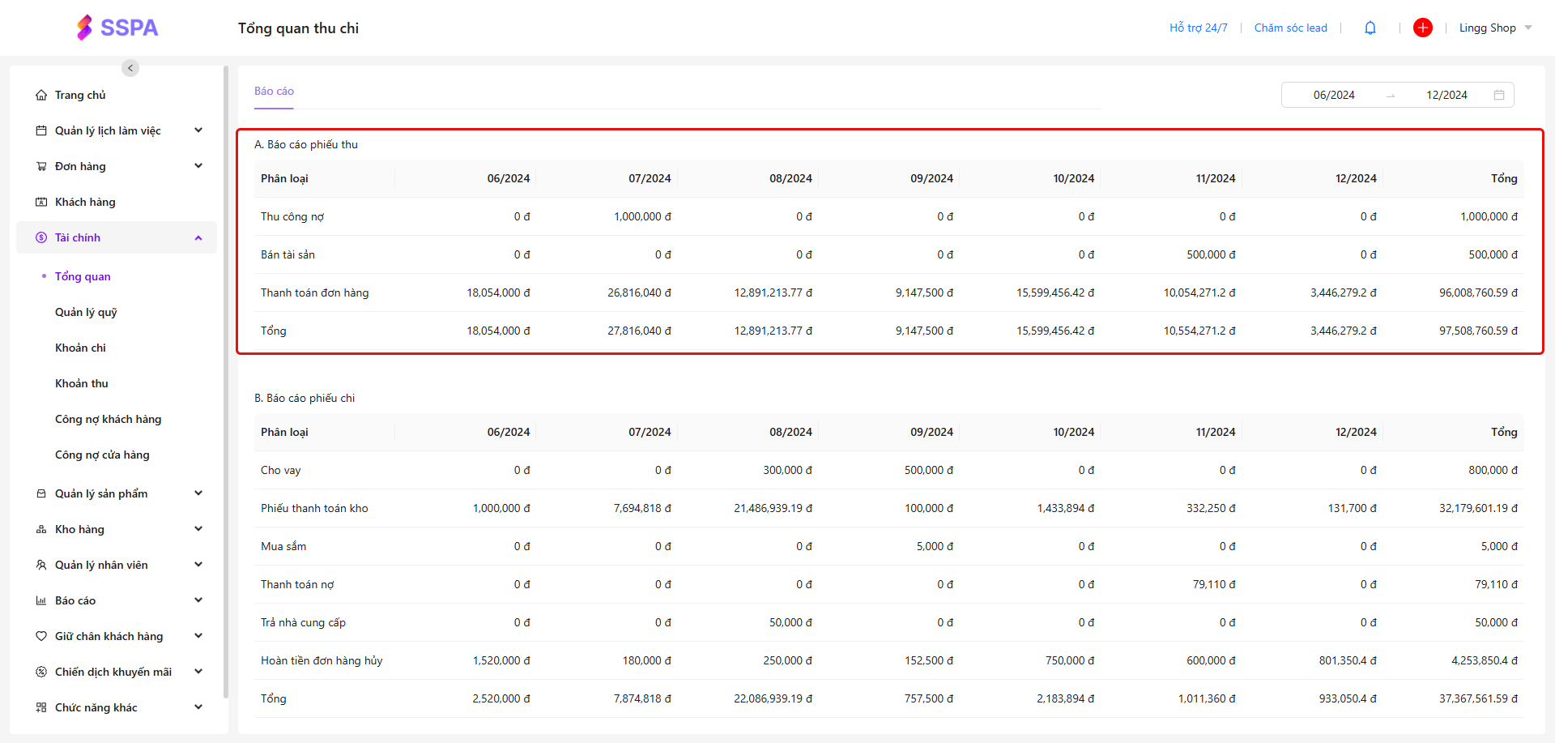Screen dimensions: 1555x743
Task: Click the heart icon for Giữ chân khách hàng
Action: (x=41, y=636)
